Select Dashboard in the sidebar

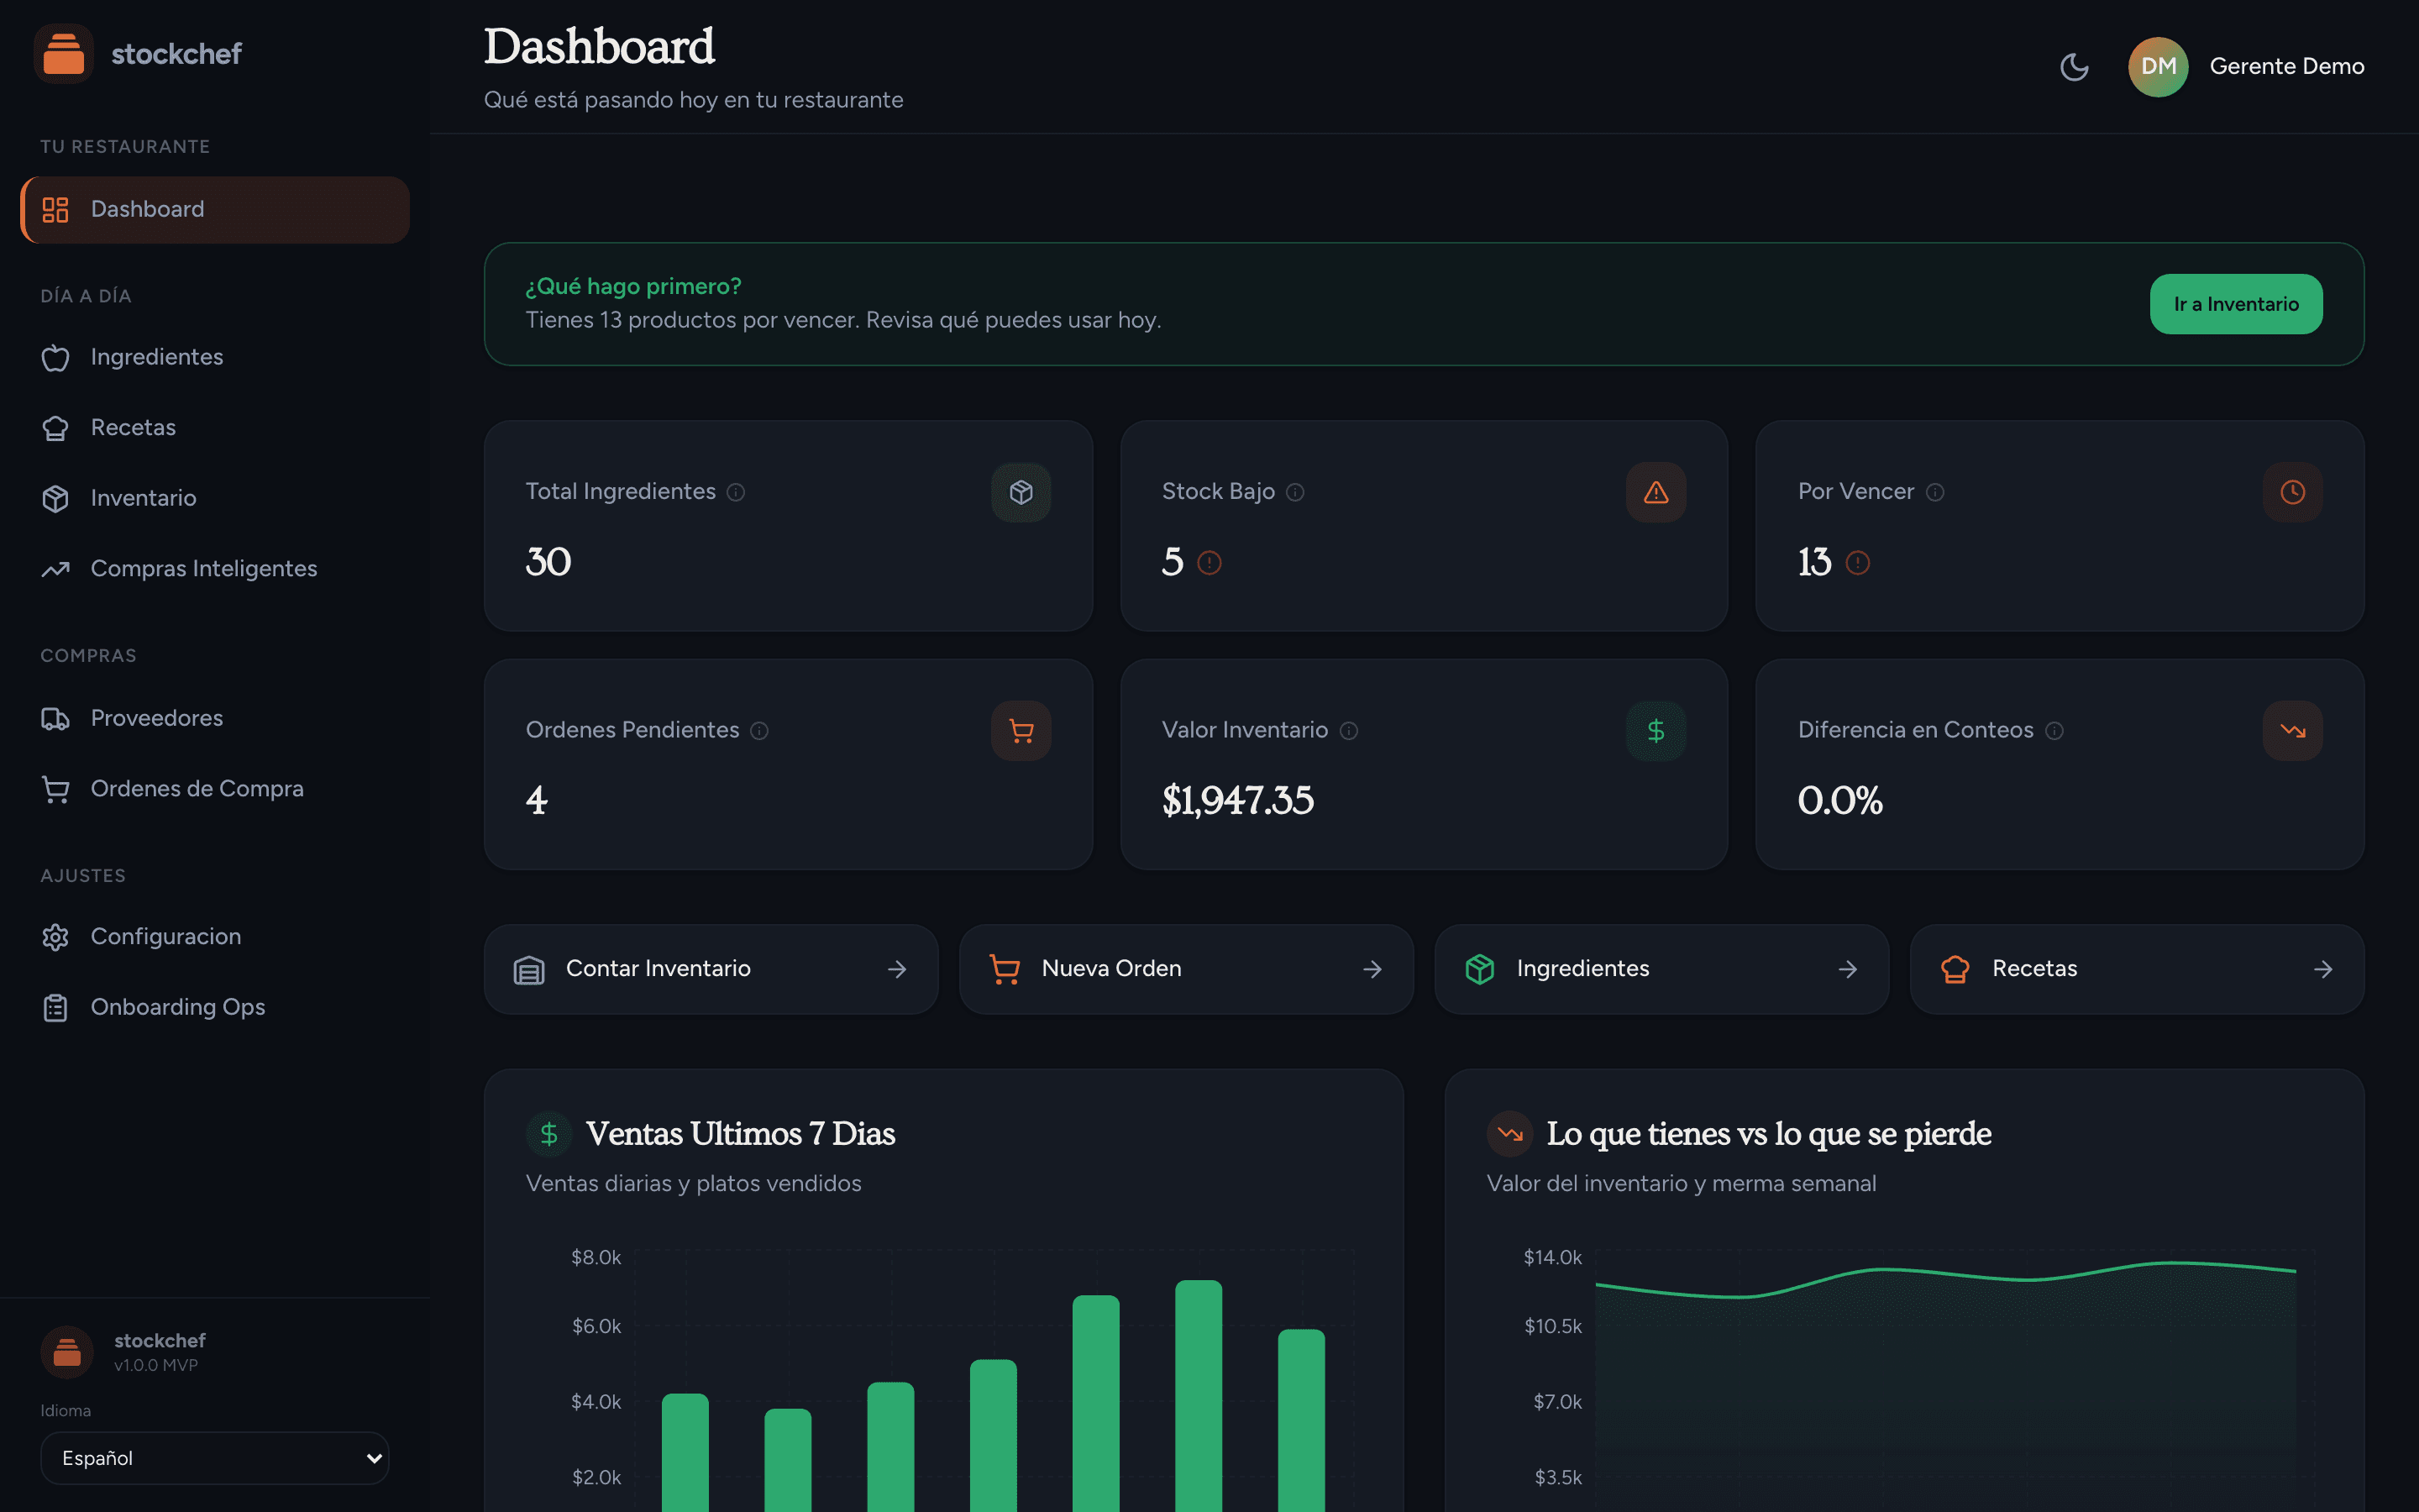click(x=215, y=210)
